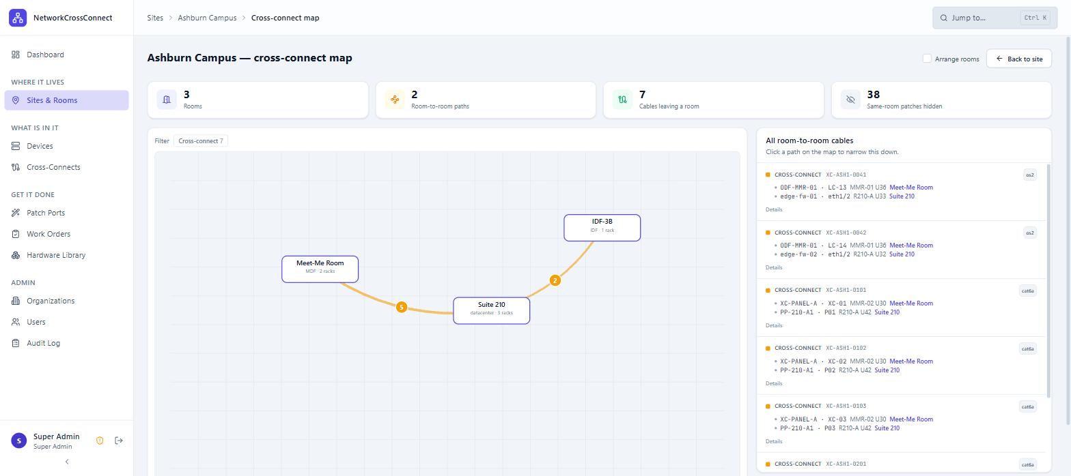Collapse the sidebar with the chevron

click(67, 462)
